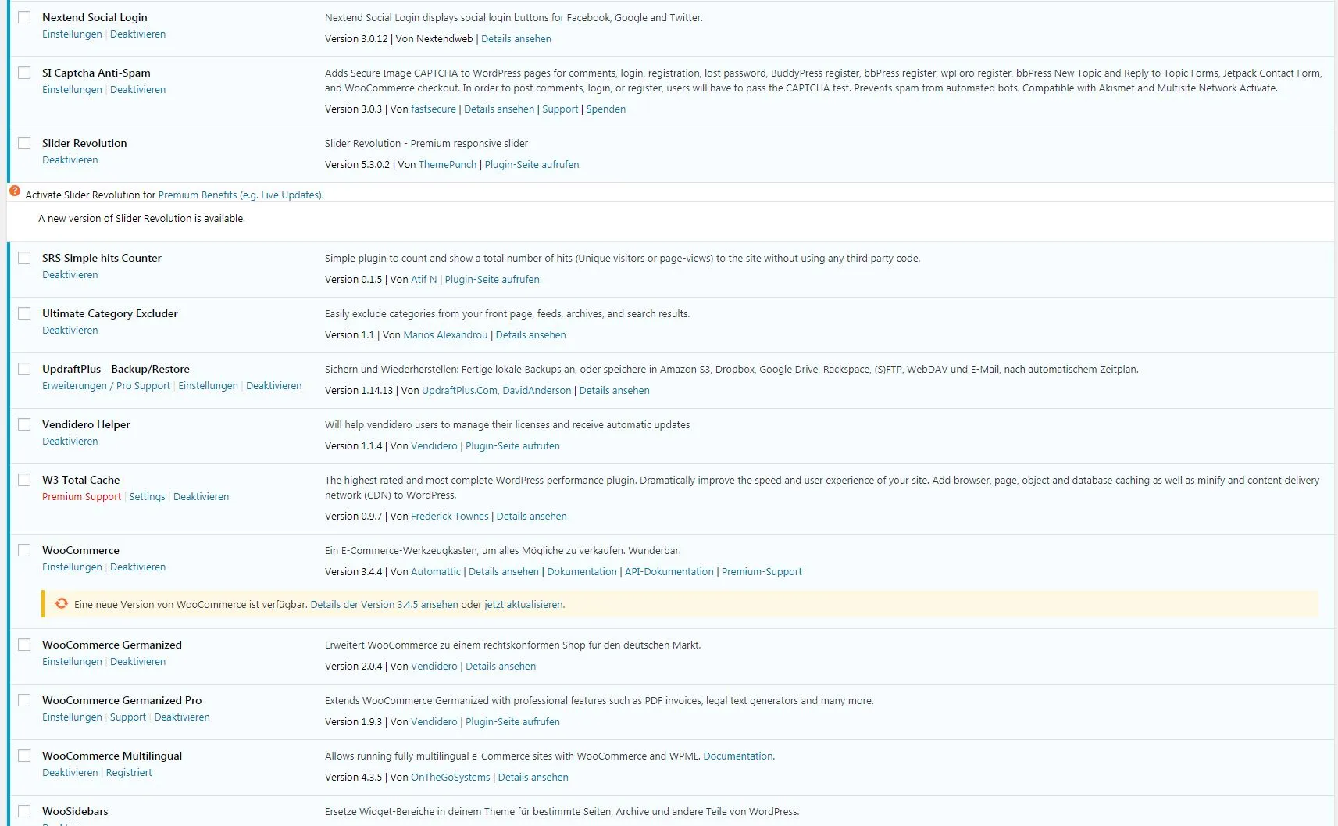Click the orange question mark icon beside the Slider Revolution activation notice
Screen dimensions: 1338x826
pos(15,191)
